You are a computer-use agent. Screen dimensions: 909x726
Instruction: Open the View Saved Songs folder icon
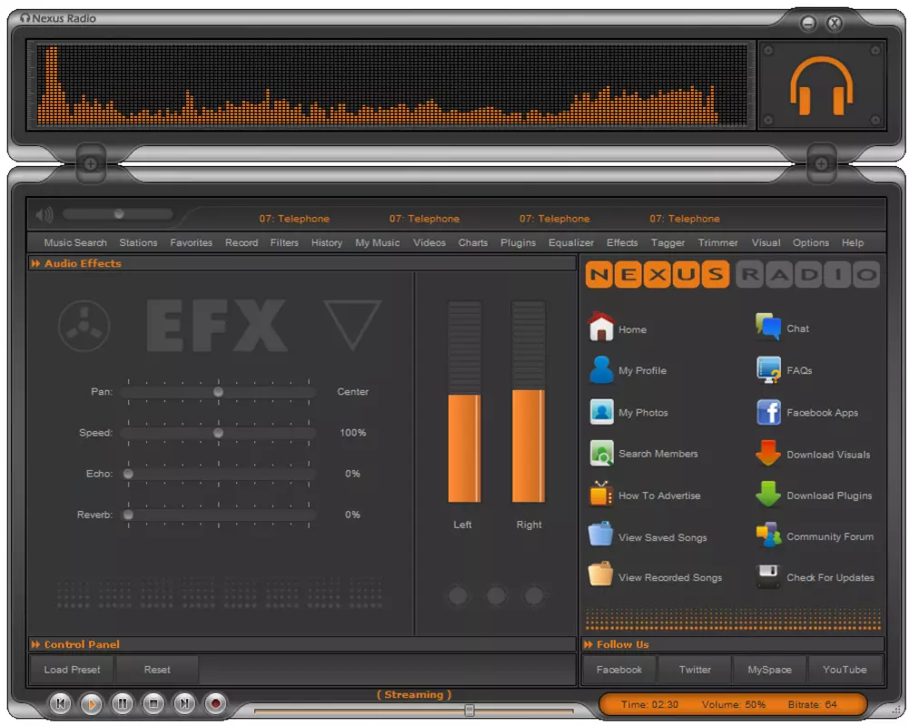coord(600,535)
